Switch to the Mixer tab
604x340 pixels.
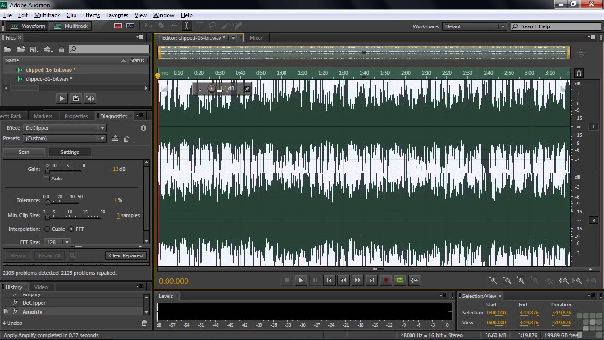point(256,38)
